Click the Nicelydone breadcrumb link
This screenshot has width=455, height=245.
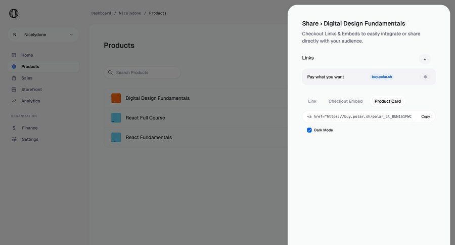click(x=130, y=13)
